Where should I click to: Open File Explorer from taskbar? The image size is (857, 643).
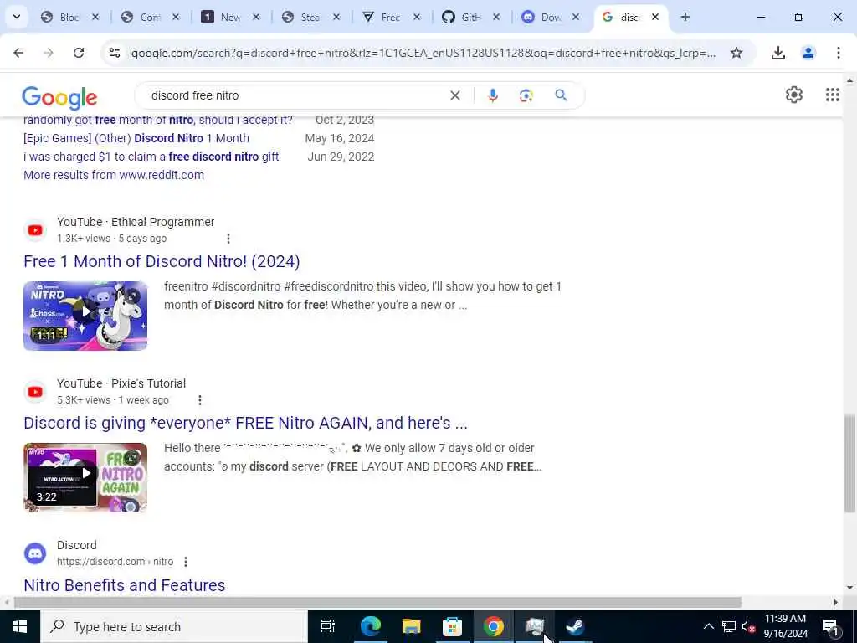pos(411,626)
